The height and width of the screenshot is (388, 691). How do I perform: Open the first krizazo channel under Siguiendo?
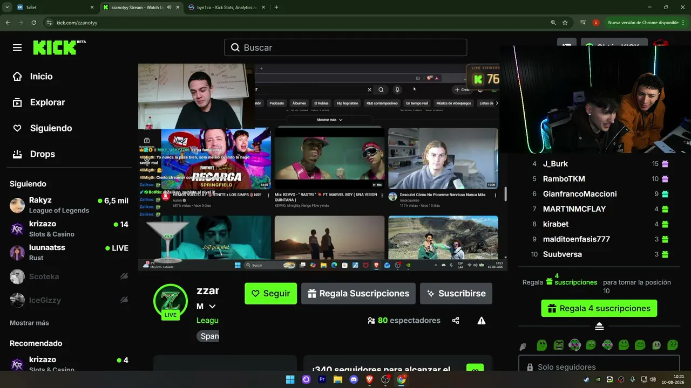click(69, 229)
